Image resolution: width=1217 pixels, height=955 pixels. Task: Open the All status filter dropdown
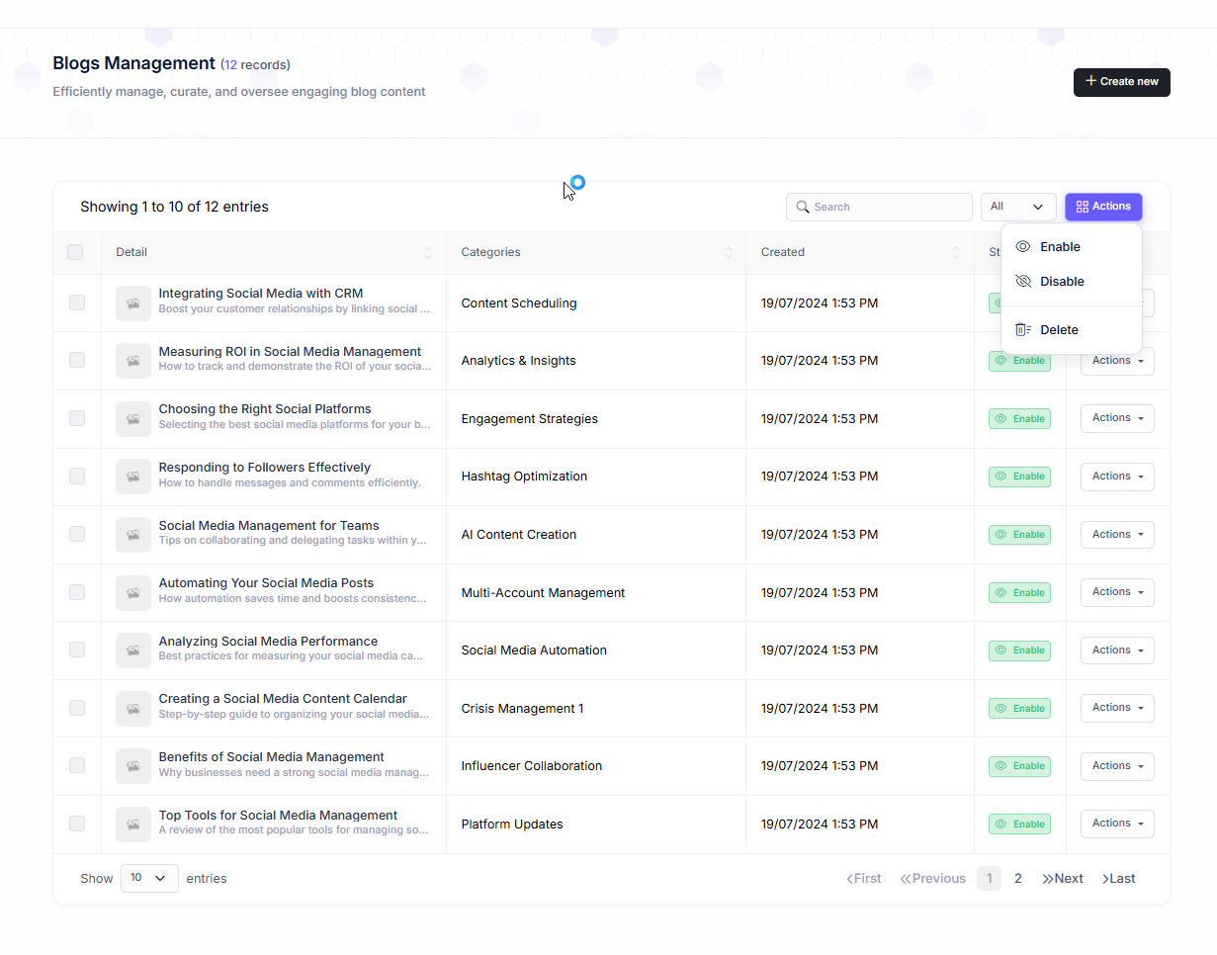point(1017,207)
